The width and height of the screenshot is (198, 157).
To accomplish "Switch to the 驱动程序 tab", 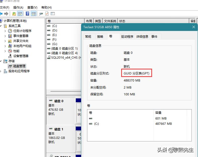I will pyautogui.click(x=127, y=36).
